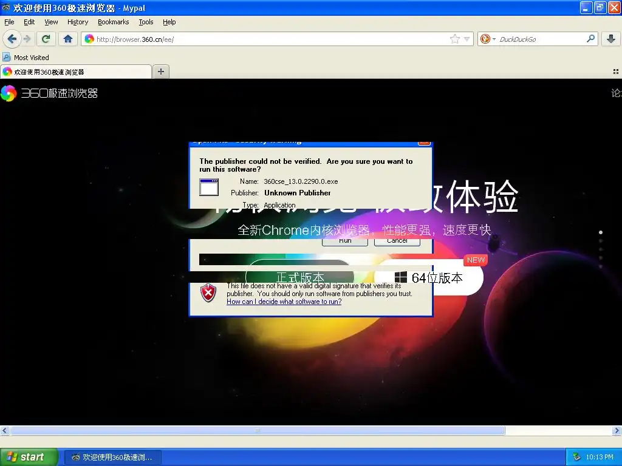Screen dimensions: 622x466
Task: Minimize the Mypal browser window
Action: pyautogui.click(x=586, y=7)
